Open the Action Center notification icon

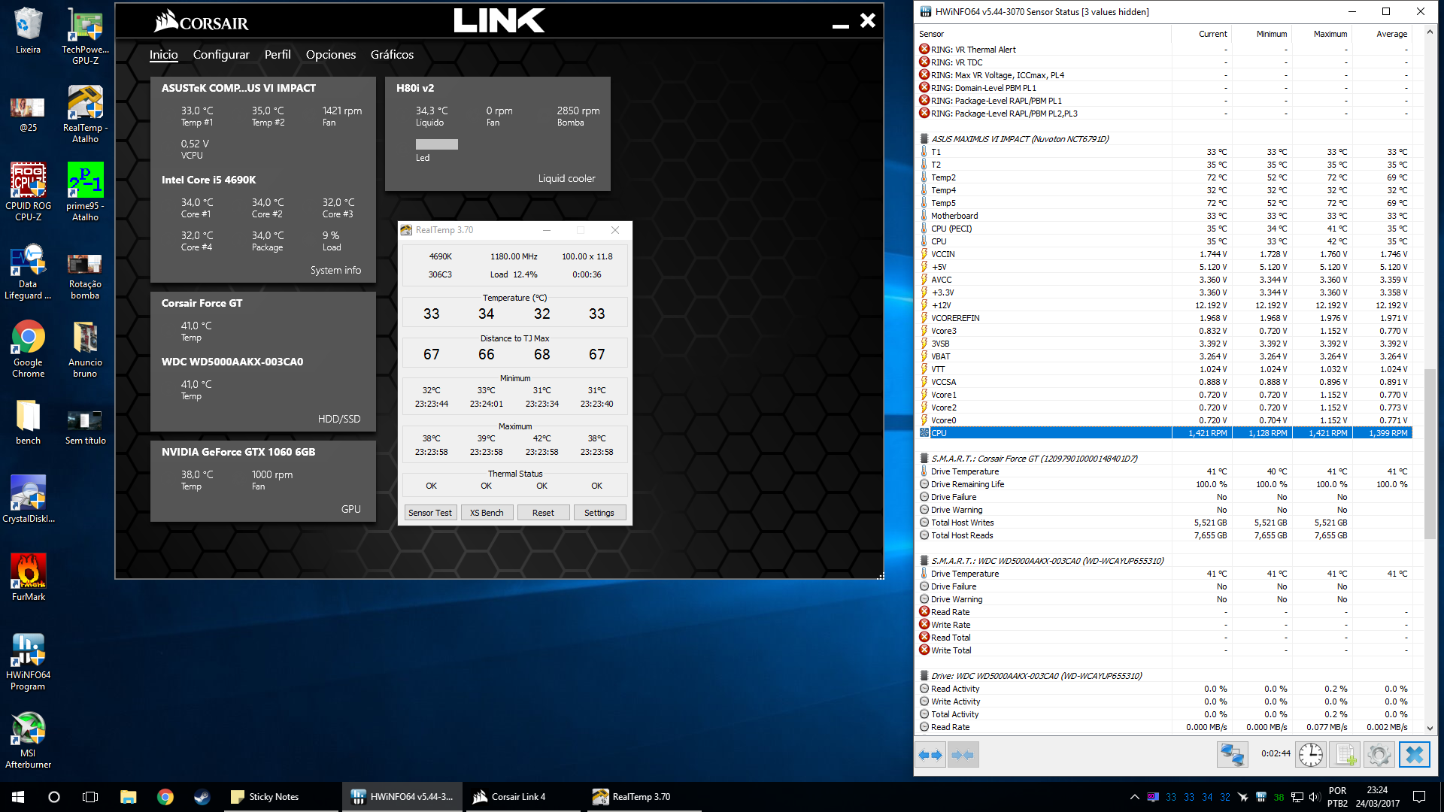click(1419, 797)
